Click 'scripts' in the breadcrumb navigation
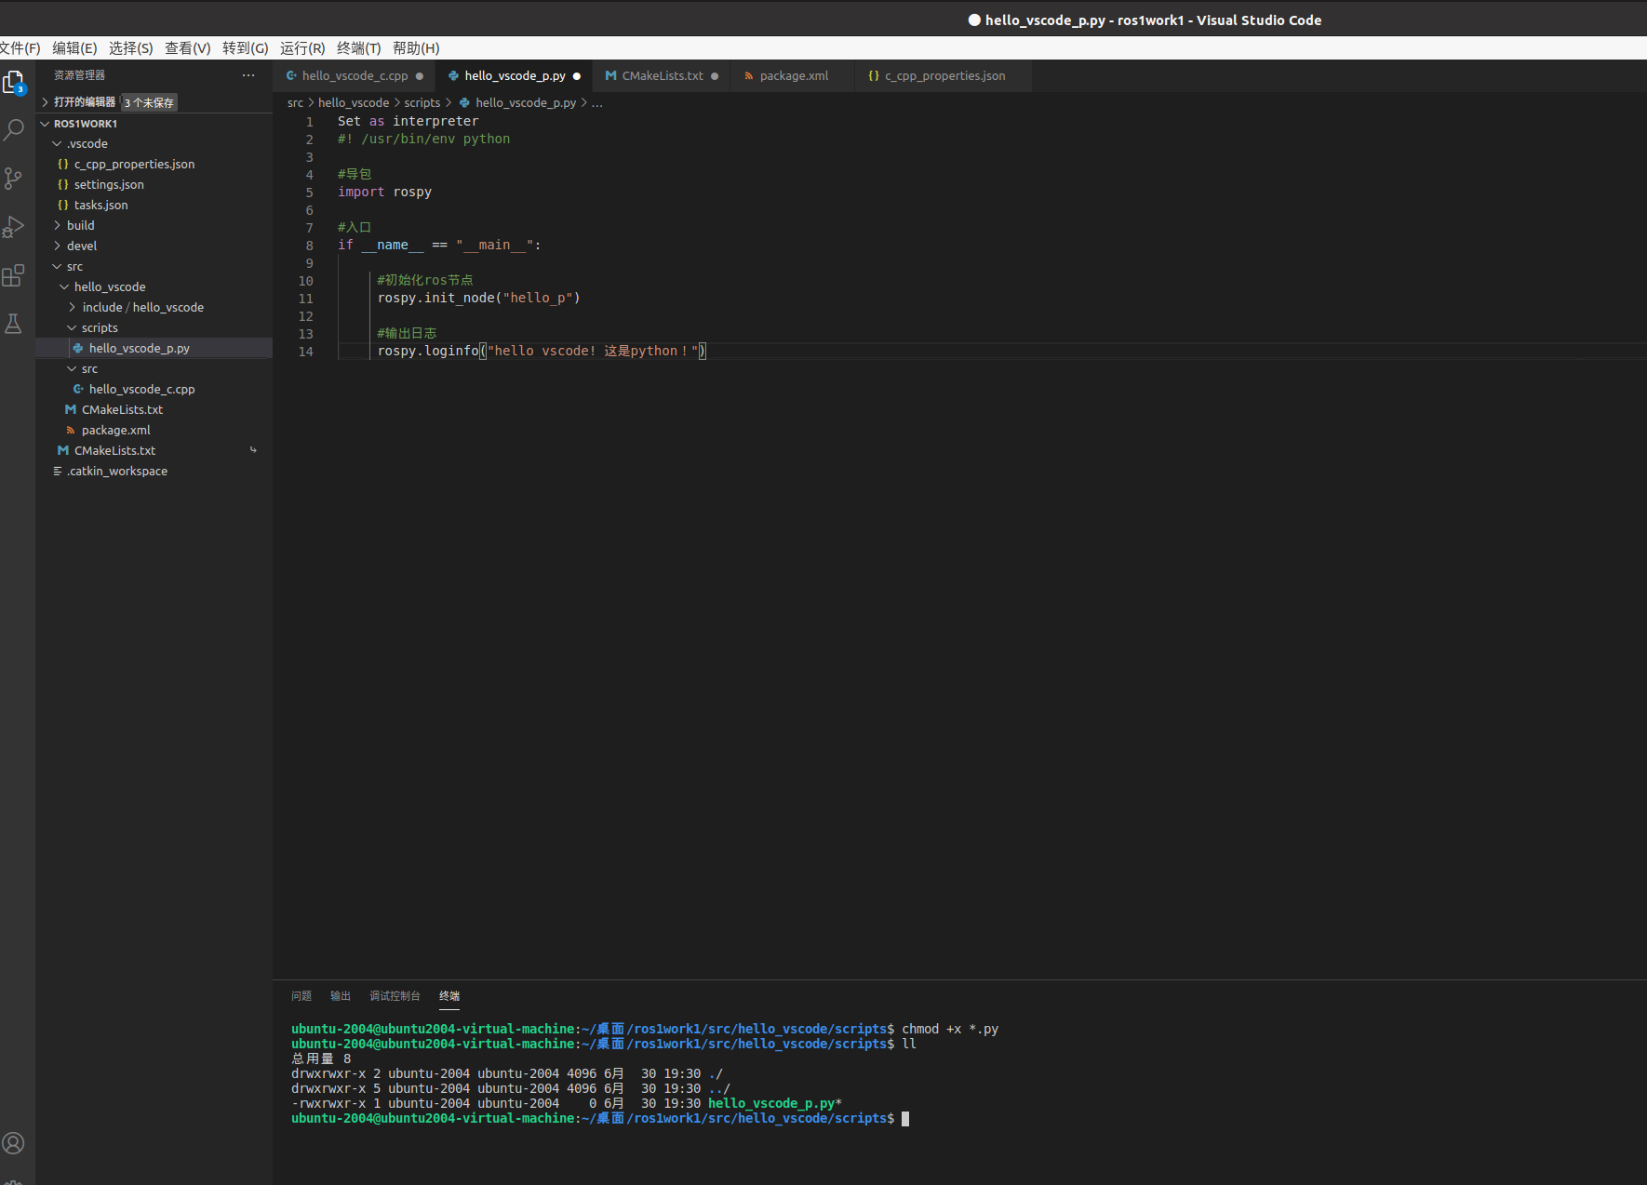Screen dimensions: 1647x1185 422,102
